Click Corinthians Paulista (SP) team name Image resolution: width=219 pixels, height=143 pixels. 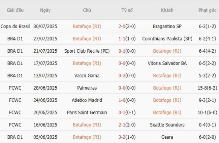167,39
